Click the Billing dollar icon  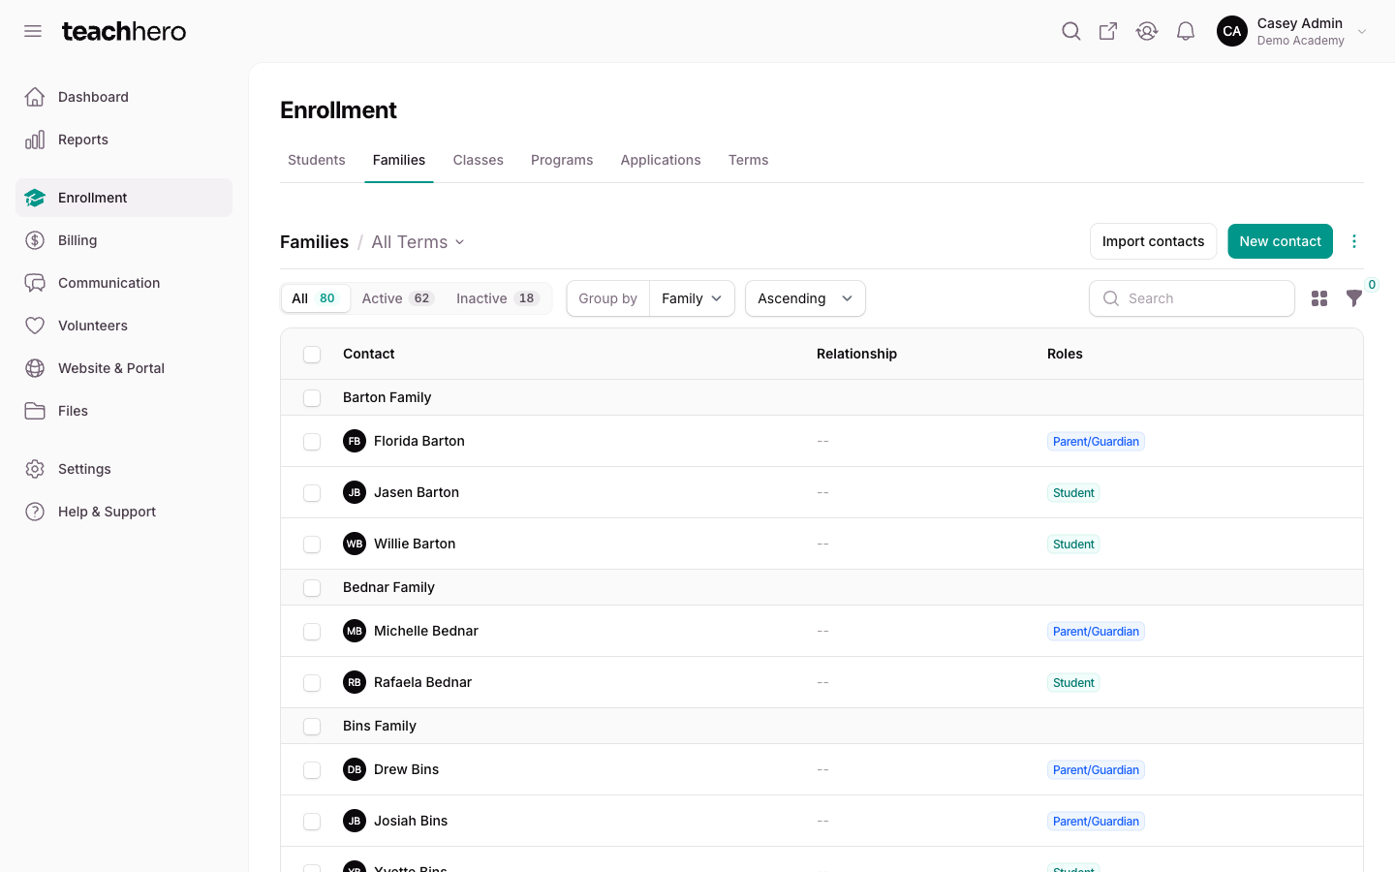click(x=35, y=240)
